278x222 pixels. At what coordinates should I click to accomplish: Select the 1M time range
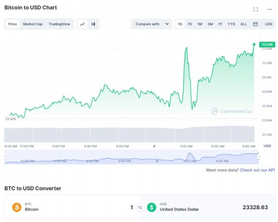point(200,24)
